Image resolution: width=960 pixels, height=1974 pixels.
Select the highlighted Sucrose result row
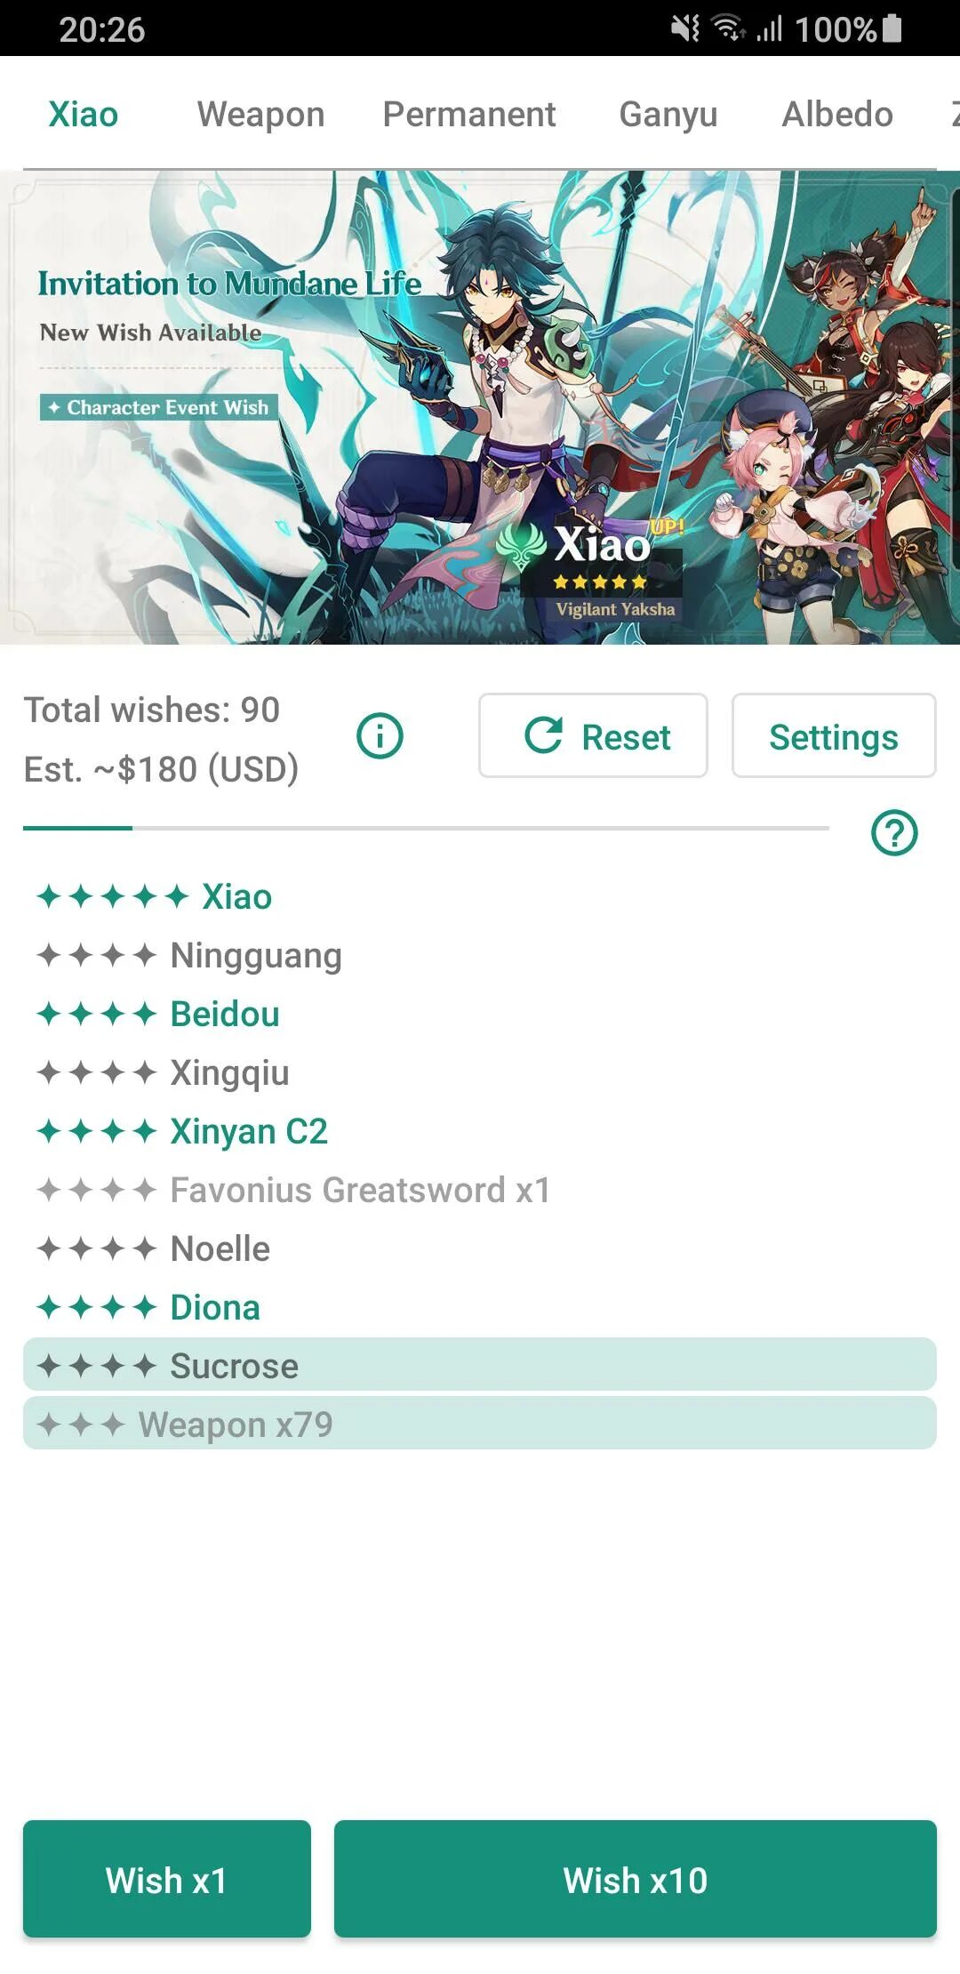[480, 1365]
